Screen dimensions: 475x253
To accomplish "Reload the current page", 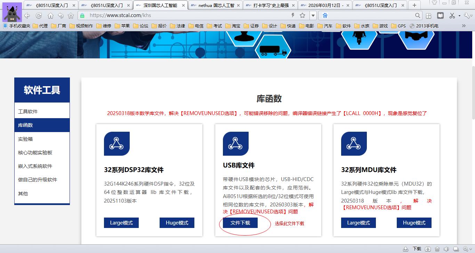I will pyautogui.click(x=39, y=16).
